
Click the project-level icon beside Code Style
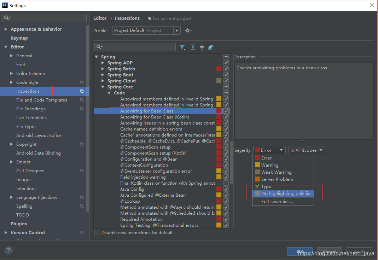pos(82,82)
